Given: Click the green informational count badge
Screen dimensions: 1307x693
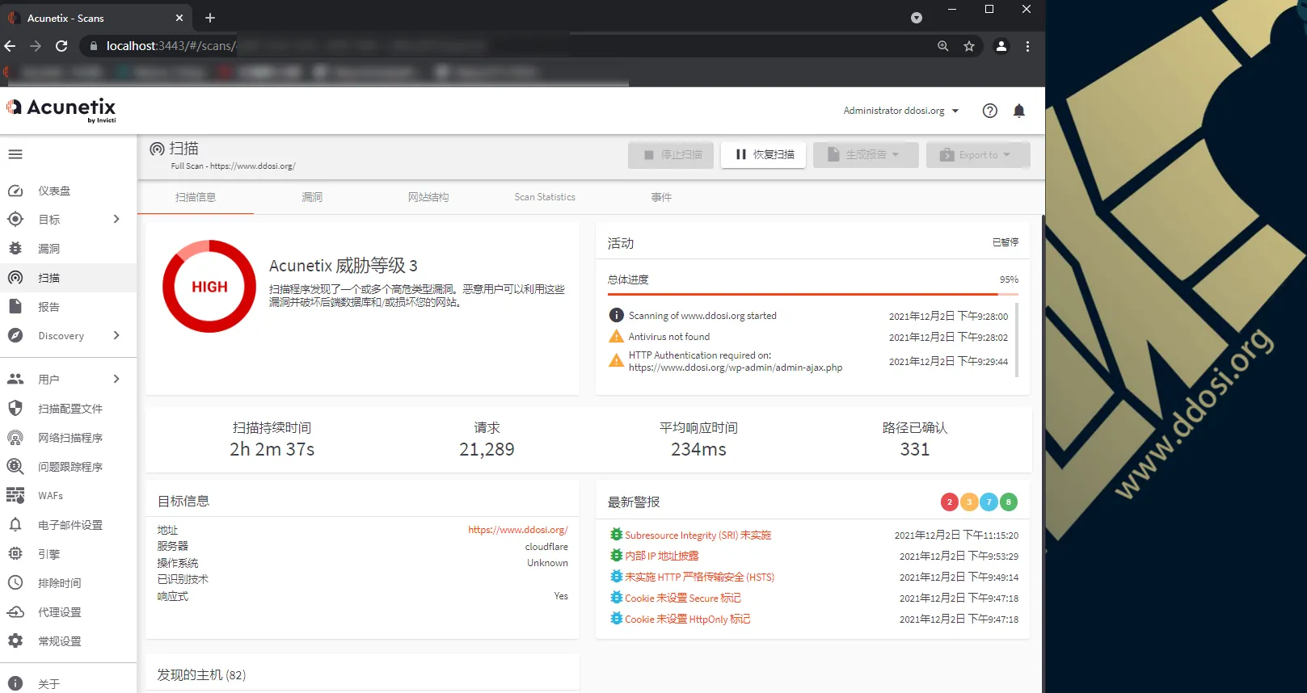Looking at the screenshot, I should coord(1008,502).
